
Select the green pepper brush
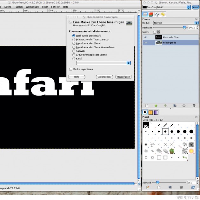click(x=172, y=151)
